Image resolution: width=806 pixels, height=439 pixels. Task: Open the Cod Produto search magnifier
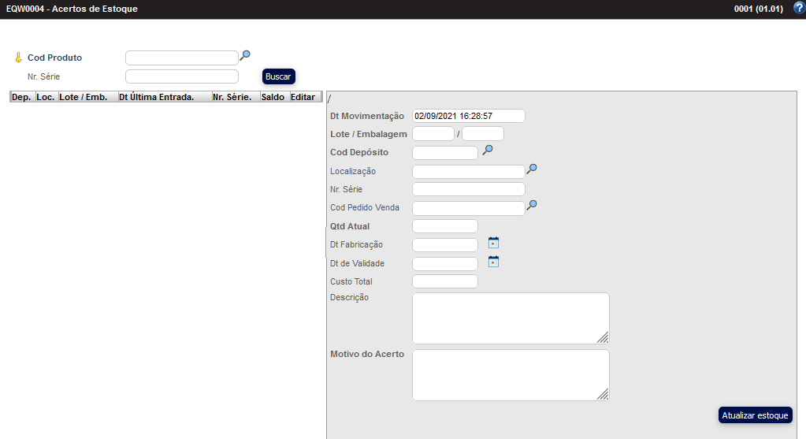click(x=245, y=55)
